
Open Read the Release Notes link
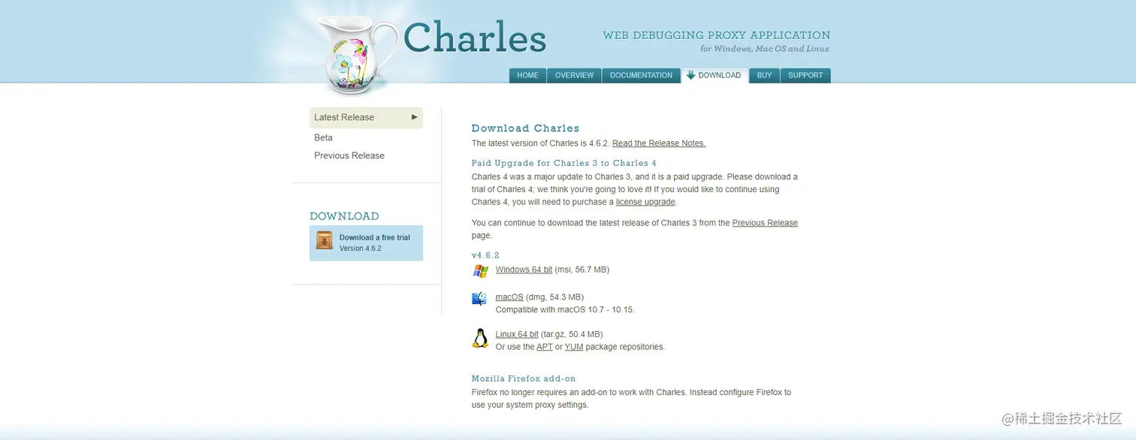[659, 143]
